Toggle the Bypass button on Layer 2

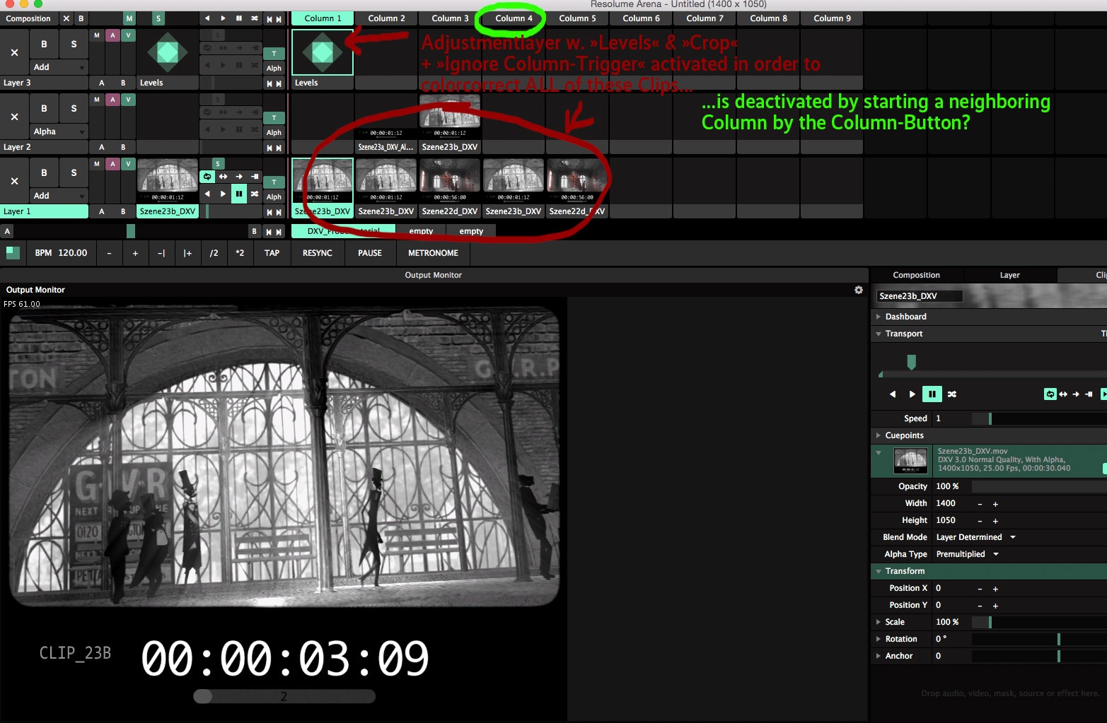(x=44, y=108)
